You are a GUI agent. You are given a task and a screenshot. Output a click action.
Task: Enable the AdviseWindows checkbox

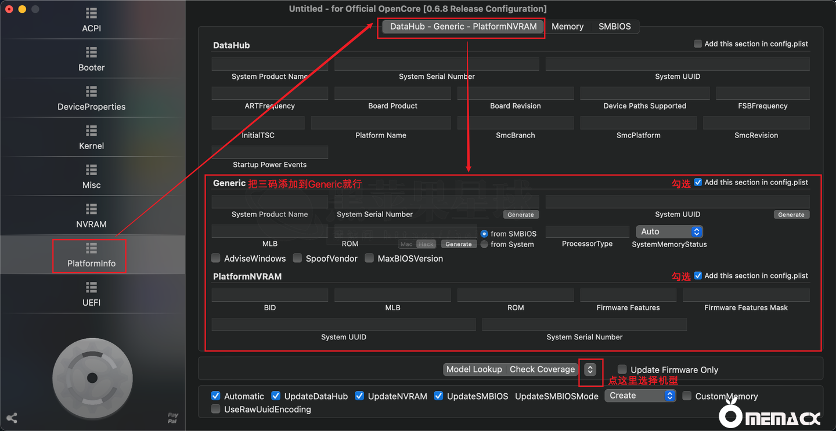216,259
